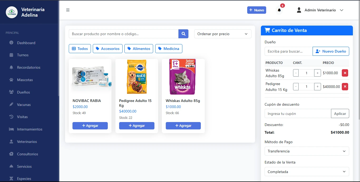This screenshot has height=182, width=360.
Task: Click the "Stock: 22" text
Action: click(x=126, y=118)
